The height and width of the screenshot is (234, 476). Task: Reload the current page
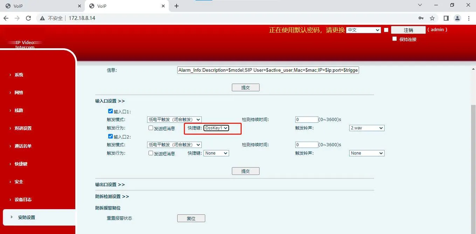point(28,18)
